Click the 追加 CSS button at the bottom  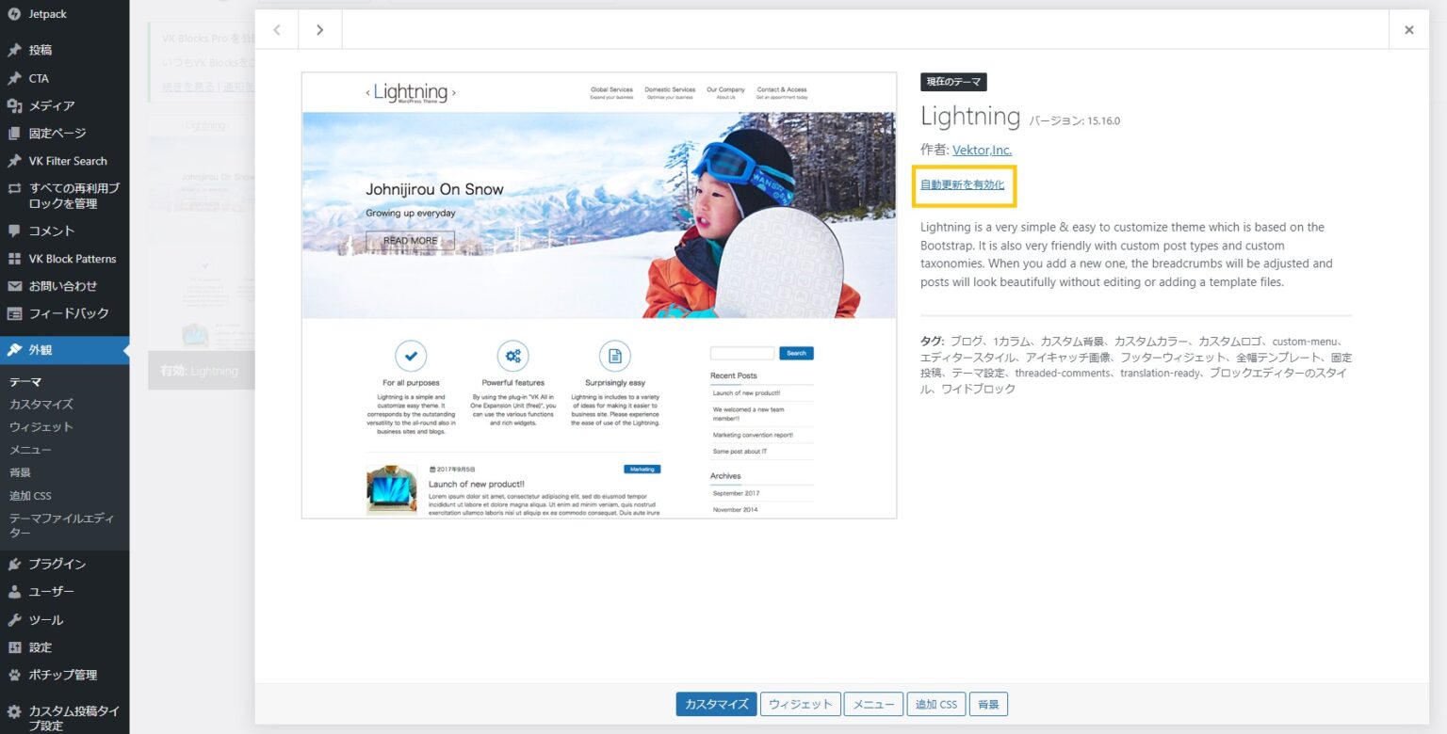coord(935,703)
